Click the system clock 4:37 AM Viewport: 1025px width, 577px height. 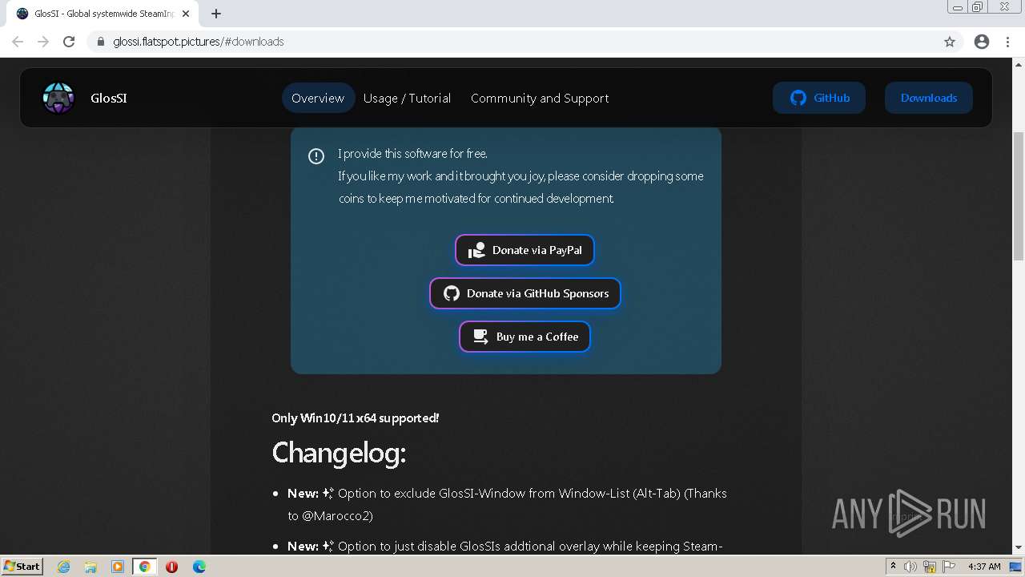tap(984, 567)
